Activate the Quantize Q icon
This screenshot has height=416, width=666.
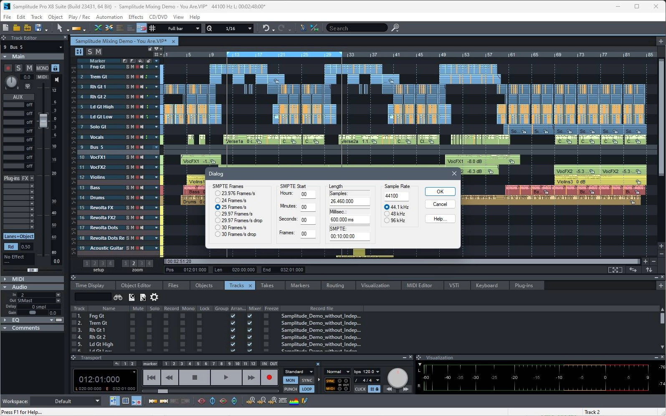coord(209,28)
